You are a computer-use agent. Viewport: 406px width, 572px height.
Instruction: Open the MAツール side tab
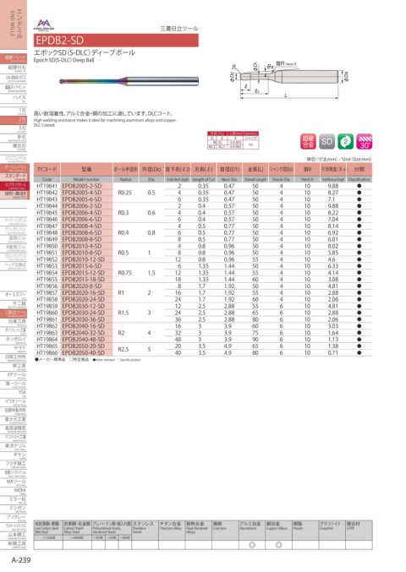coord(14,482)
